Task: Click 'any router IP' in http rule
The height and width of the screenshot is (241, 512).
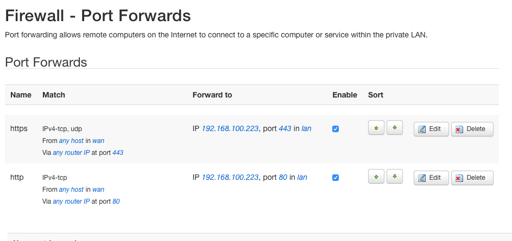Action: (71, 201)
